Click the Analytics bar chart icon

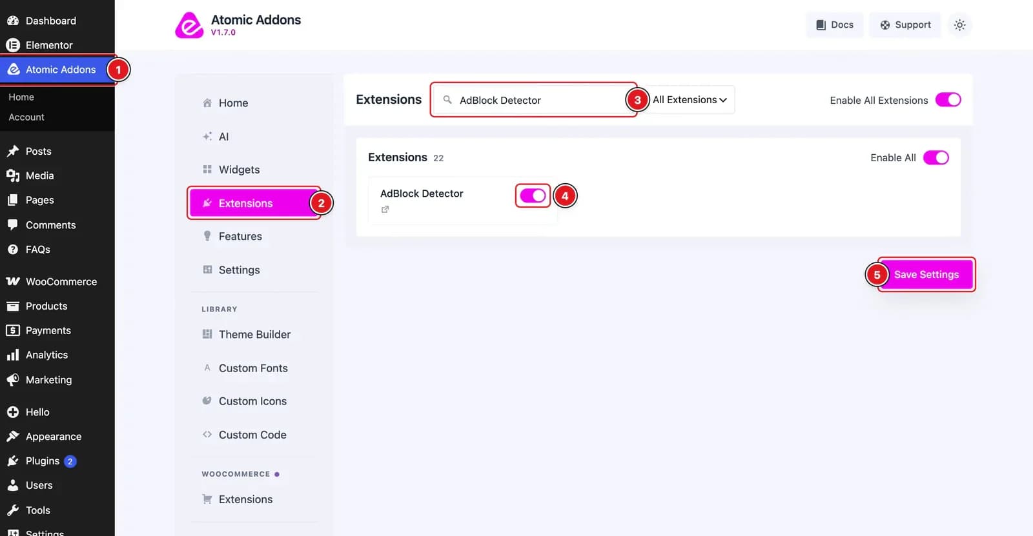pos(13,355)
